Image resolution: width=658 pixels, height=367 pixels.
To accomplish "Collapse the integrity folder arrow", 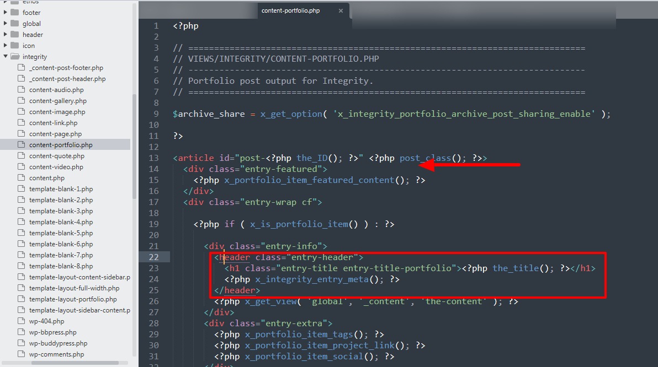I will click(x=6, y=56).
